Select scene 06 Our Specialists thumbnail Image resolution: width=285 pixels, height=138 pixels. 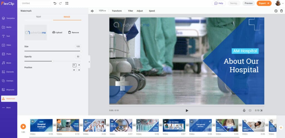pyautogui.click(x=174, y=125)
